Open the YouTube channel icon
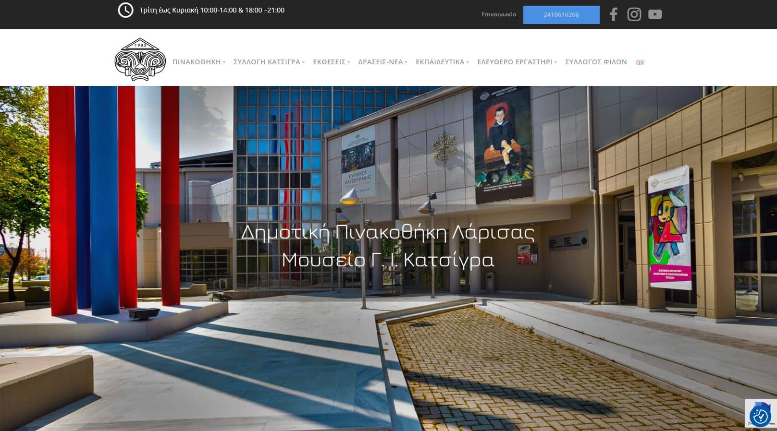The image size is (777, 431). [654, 14]
